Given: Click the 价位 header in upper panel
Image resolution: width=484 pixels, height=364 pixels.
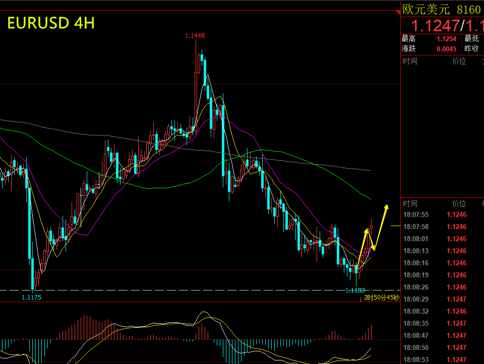Looking at the screenshot, I should point(459,61).
